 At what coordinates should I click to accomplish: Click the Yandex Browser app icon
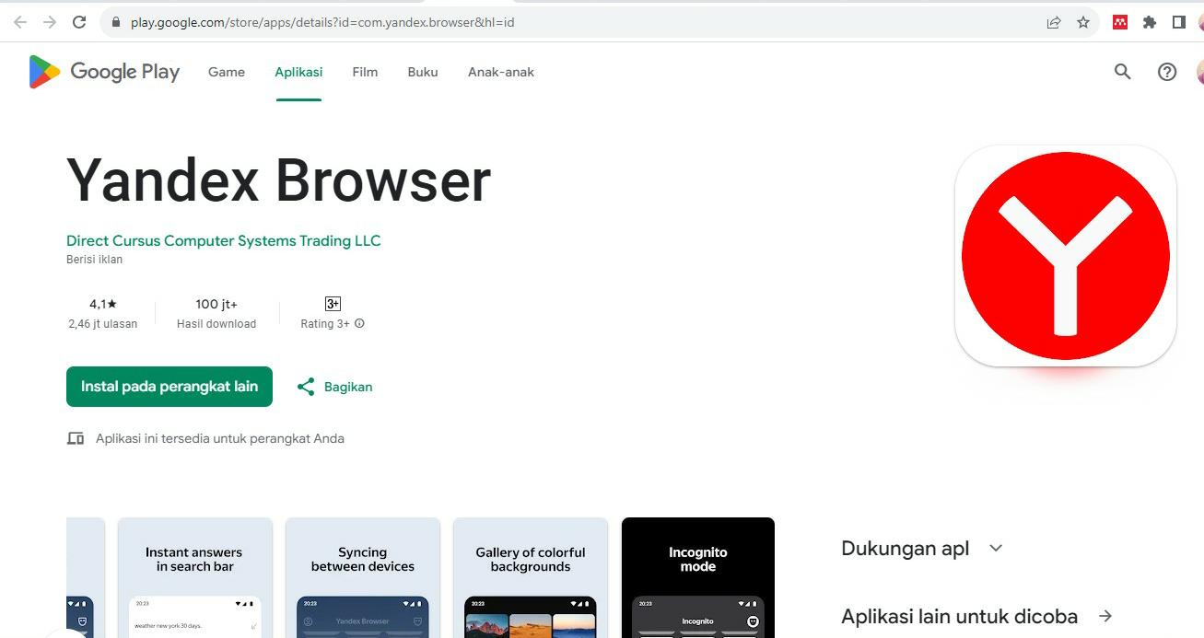pos(1066,256)
